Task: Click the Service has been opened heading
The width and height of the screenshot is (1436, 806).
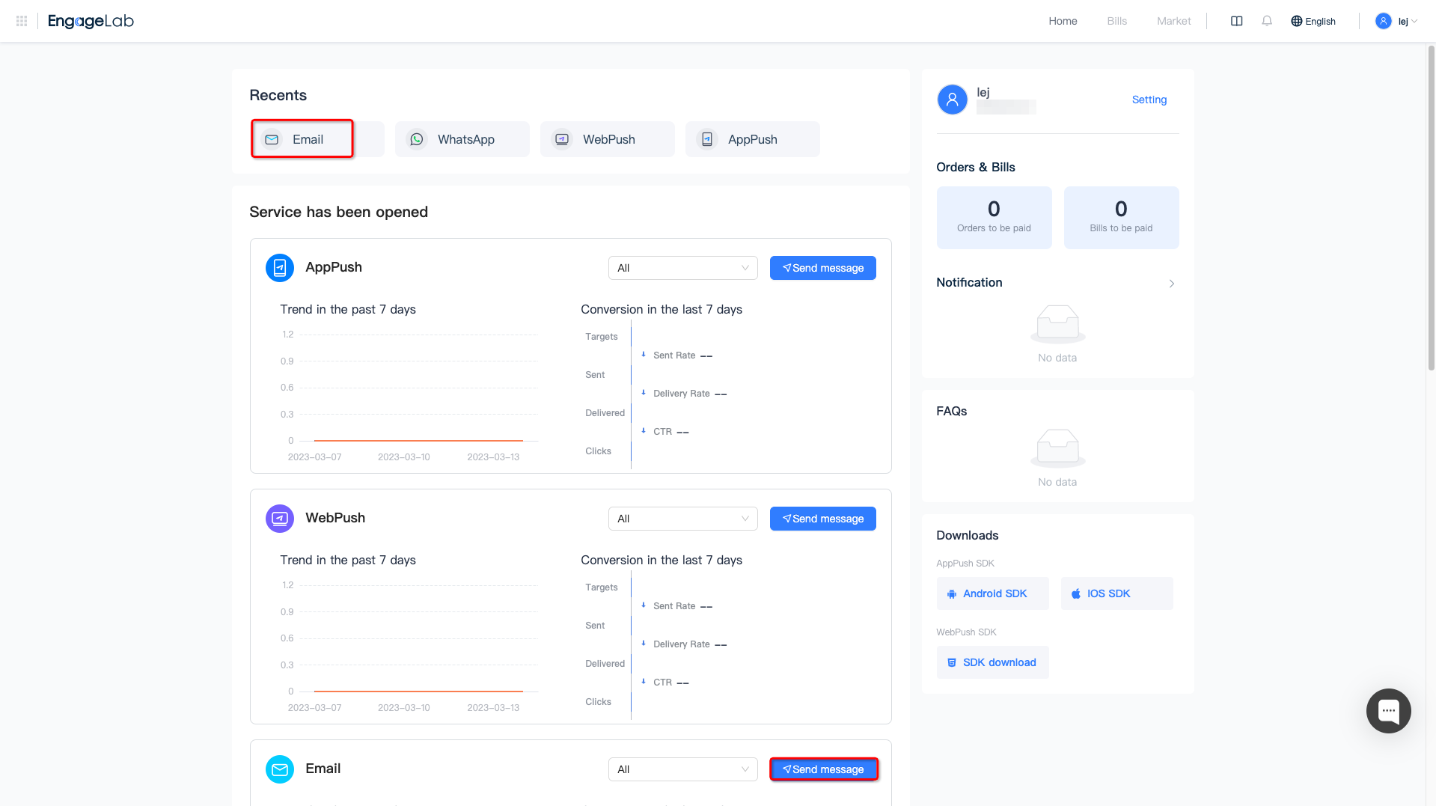Action: tap(339, 212)
